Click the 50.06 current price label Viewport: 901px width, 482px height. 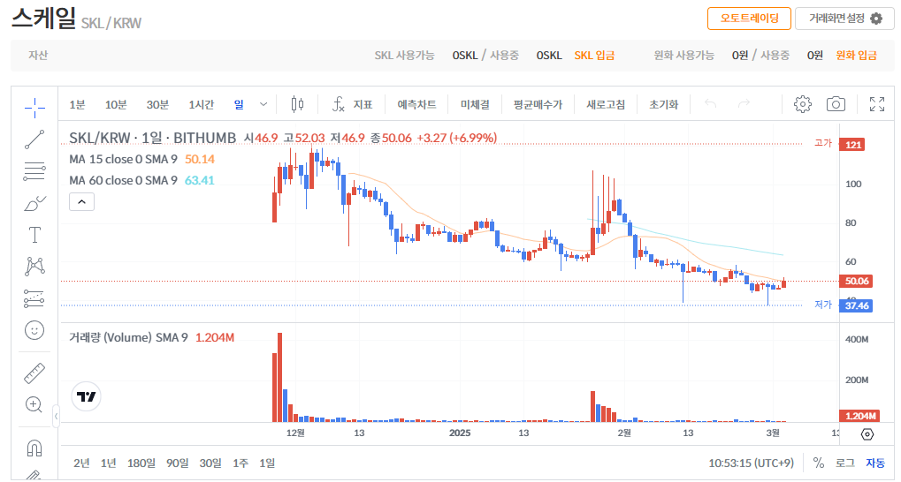(x=856, y=281)
